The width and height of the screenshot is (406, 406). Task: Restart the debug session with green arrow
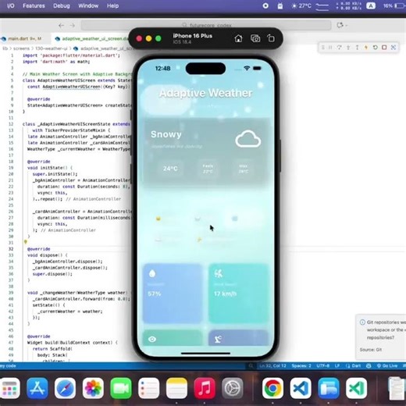(x=375, y=48)
